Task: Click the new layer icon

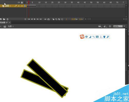Action: click(x=1, y=19)
